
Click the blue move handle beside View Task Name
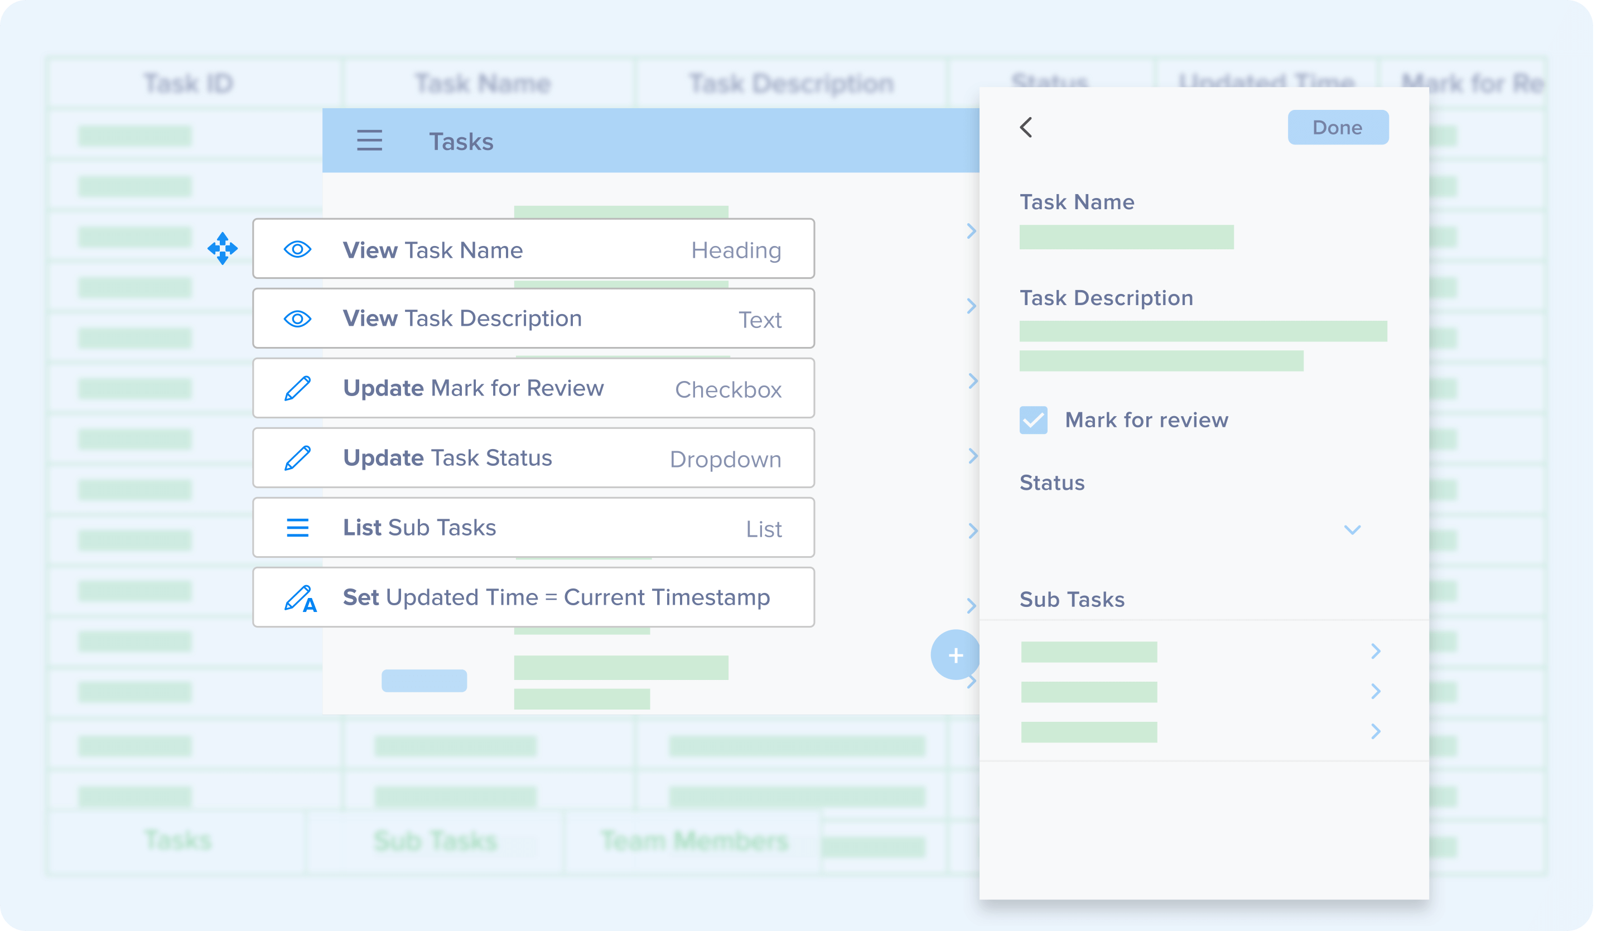click(x=222, y=248)
